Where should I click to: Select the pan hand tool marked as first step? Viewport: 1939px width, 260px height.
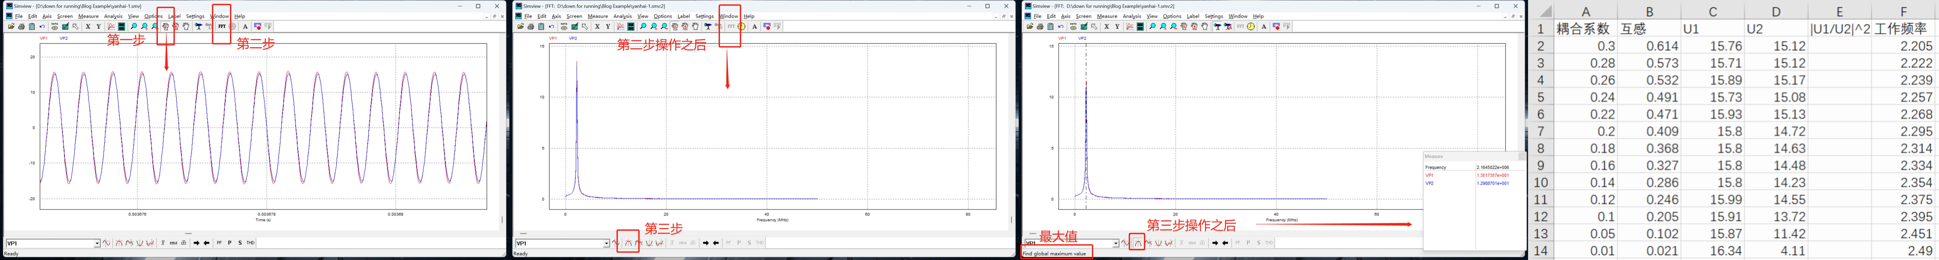pos(166,26)
